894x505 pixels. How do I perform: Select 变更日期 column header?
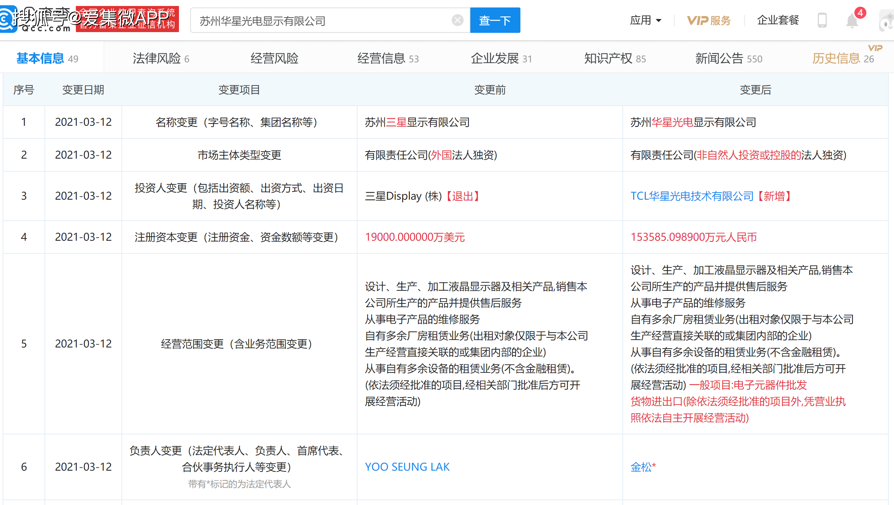tap(83, 90)
